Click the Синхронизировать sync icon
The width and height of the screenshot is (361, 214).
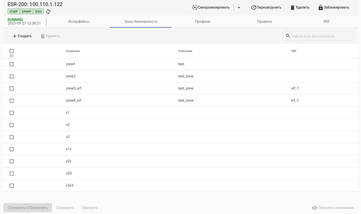(x=195, y=7)
